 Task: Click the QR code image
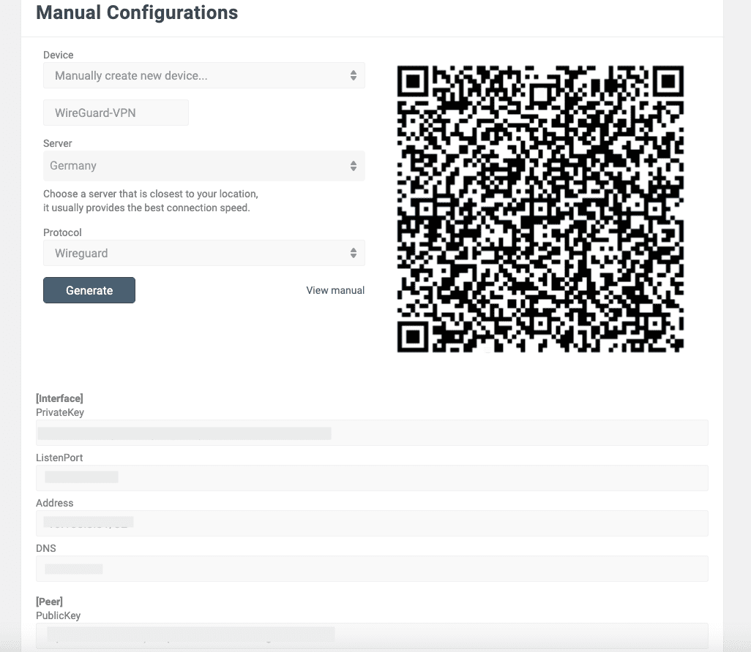click(x=540, y=209)
